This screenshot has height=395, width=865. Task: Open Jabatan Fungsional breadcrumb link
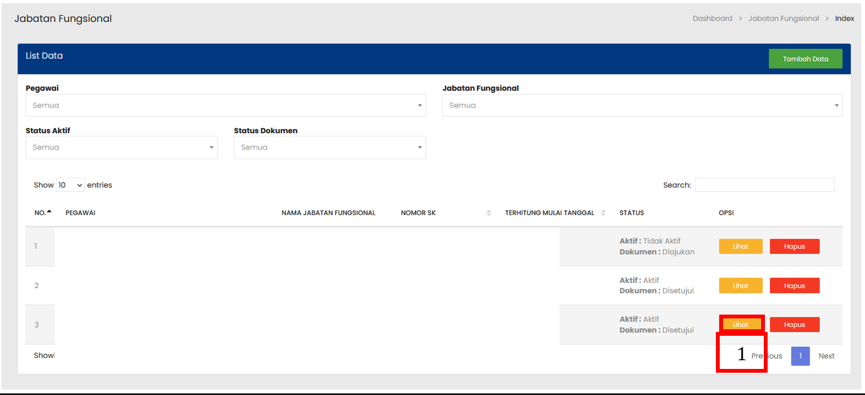pos(783,18)
